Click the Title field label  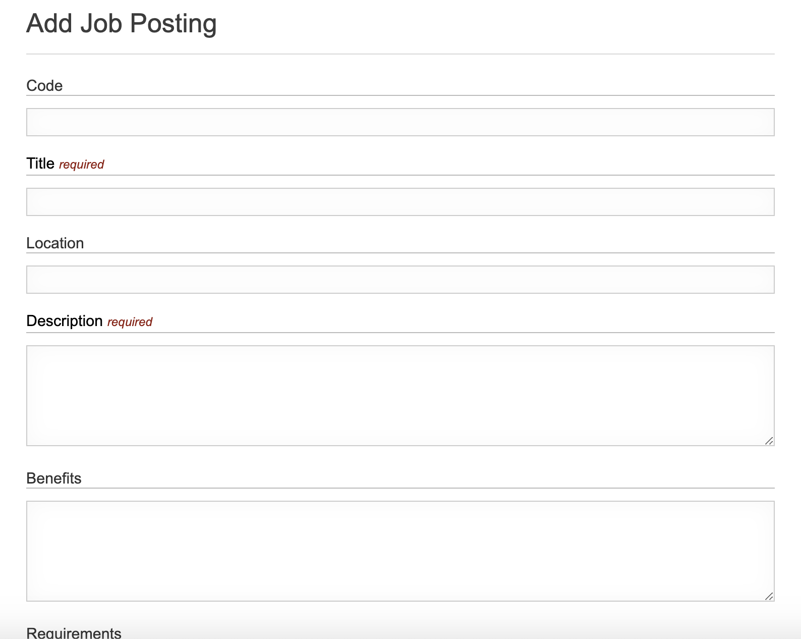pyautogui.click(x=40, y=164)
